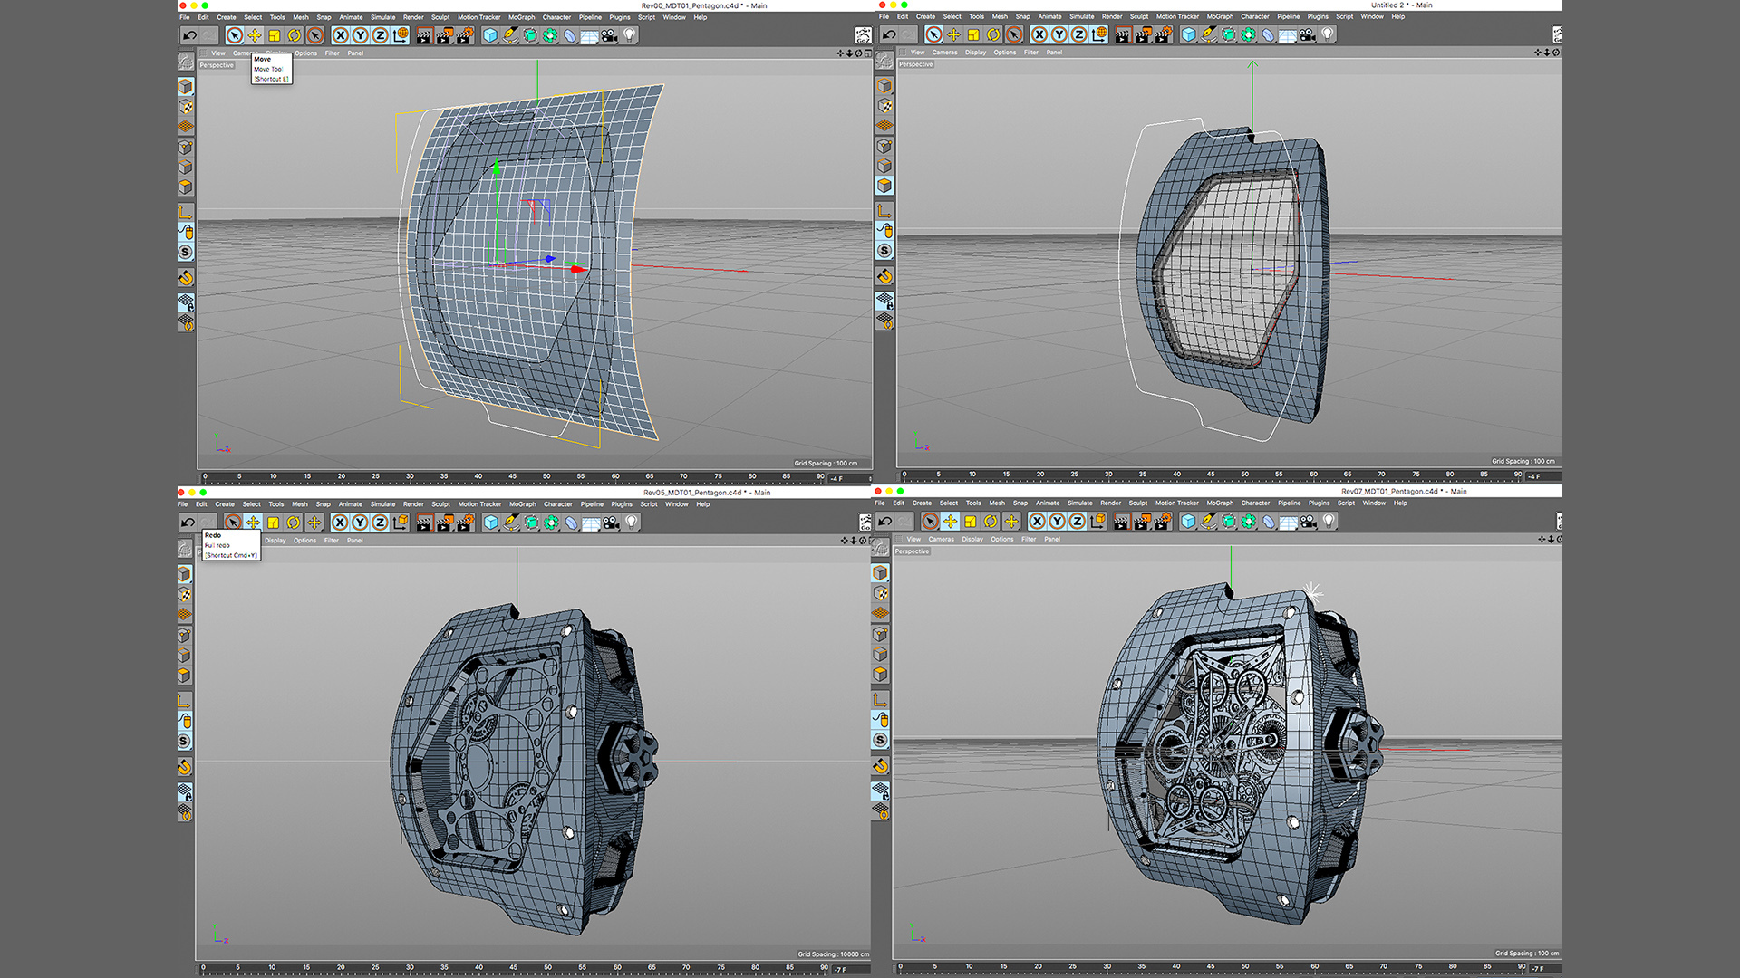
Task: Choose the Rotate tool
Action: point(294,34)
